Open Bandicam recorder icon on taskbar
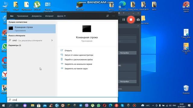 tap(134, 105)
